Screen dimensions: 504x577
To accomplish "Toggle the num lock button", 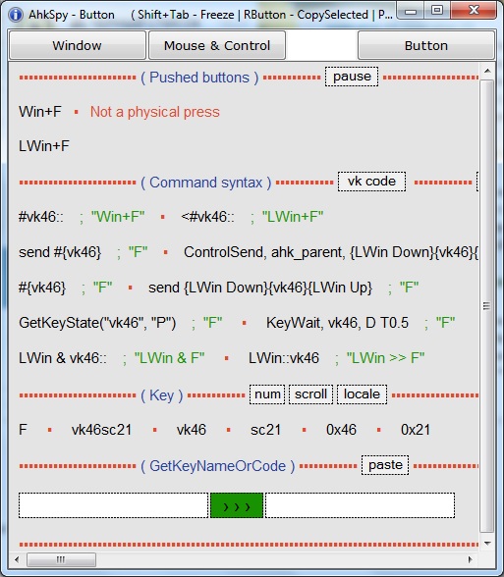I will point(267,394).
